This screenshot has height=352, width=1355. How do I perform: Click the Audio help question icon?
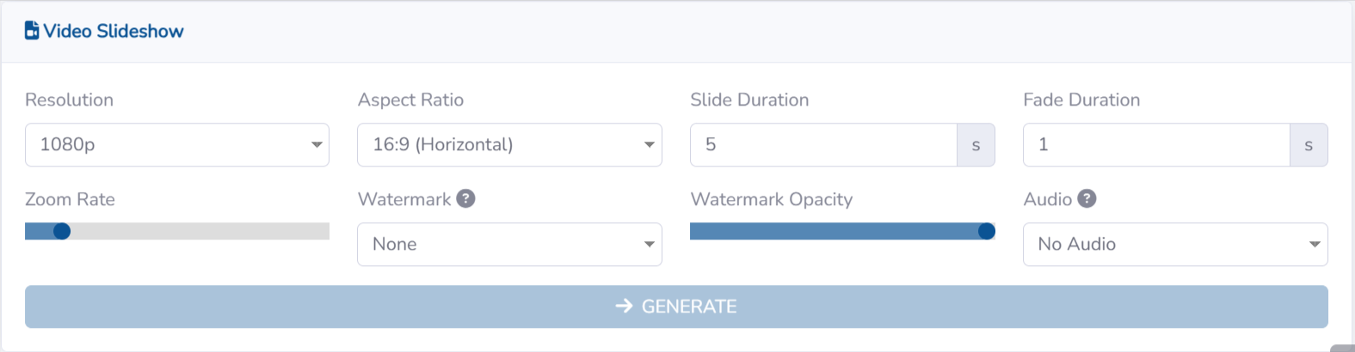(x=1087, y=199)
